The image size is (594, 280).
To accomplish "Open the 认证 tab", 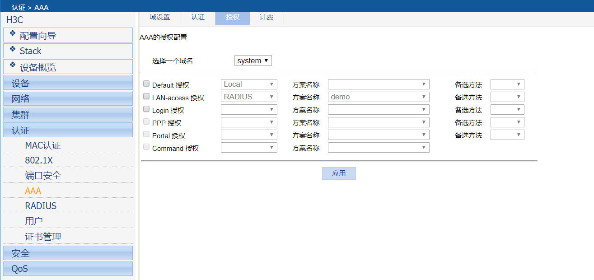I will point(198,17).
